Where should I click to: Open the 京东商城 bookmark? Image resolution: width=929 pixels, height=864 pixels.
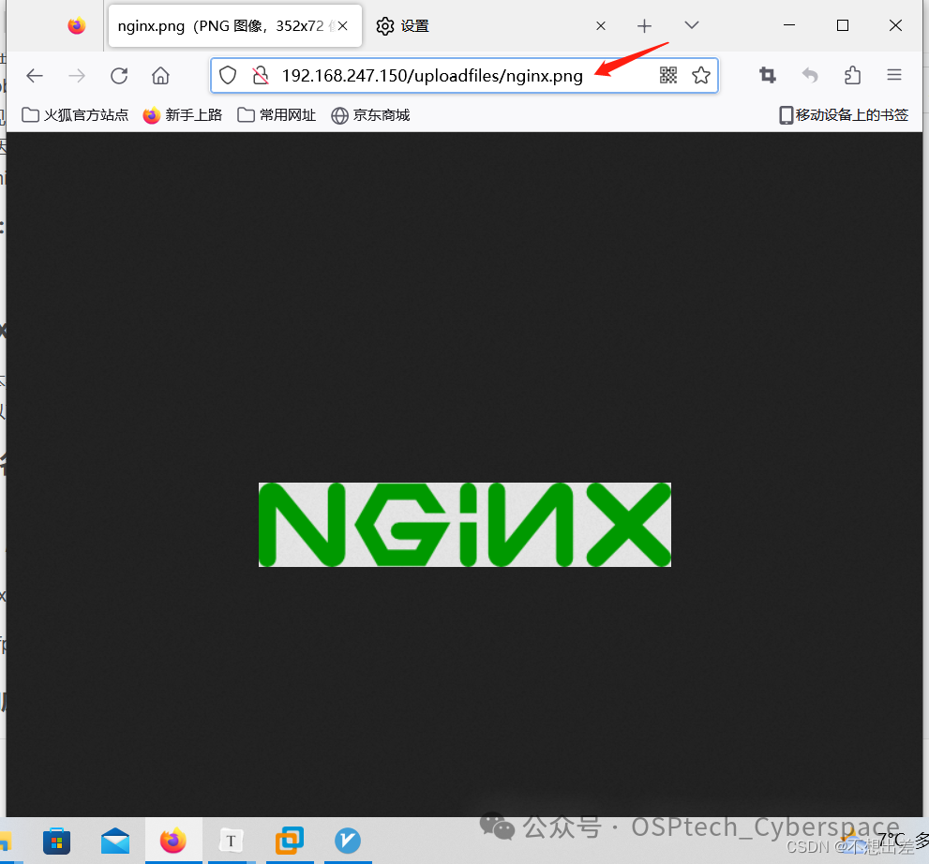coord(370,115)
